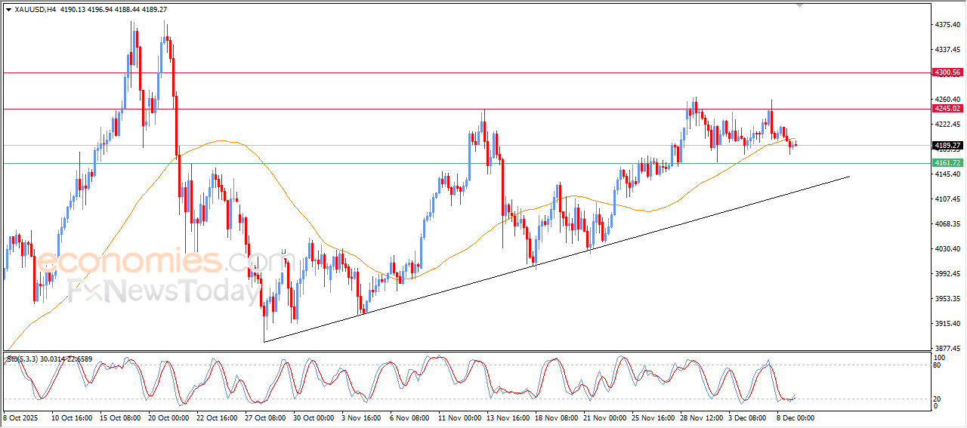Image resolution: width=967 pixels, height=428 pixels.
Task: Click the red 4245.02 price label
Action: (x=947, y=109)
